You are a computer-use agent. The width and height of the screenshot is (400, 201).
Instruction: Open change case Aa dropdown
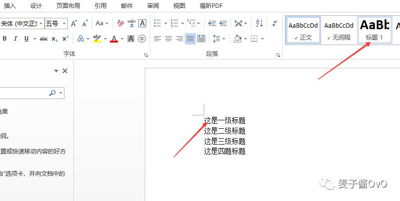coord(102,23)
